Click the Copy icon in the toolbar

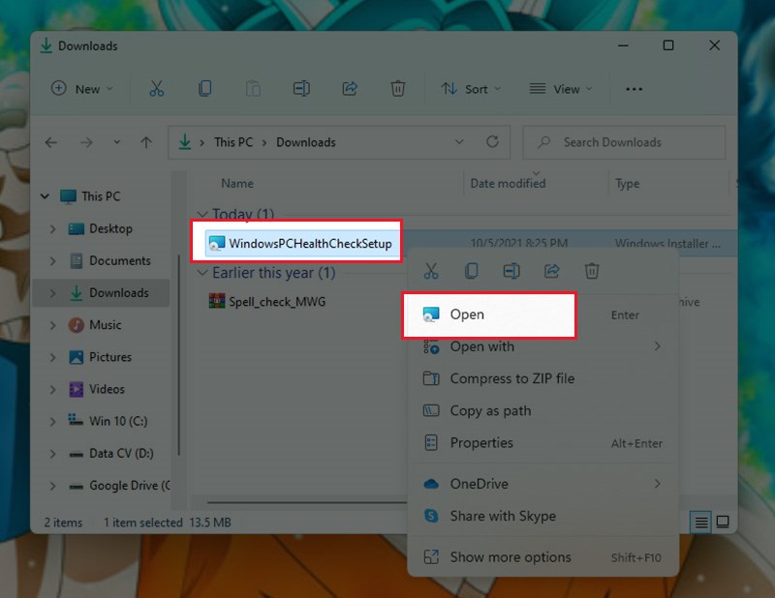(204, 89)
